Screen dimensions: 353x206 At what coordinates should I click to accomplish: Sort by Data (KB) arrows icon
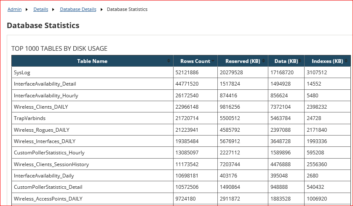tap(300, 61)
